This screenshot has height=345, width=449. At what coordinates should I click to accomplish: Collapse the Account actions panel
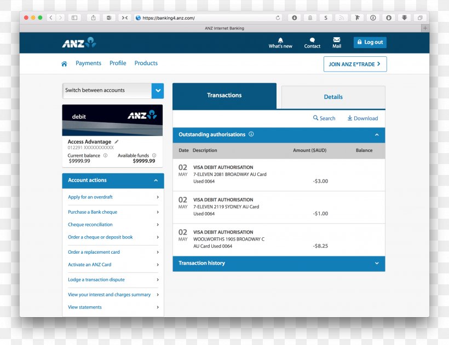[x=156, y=180]
